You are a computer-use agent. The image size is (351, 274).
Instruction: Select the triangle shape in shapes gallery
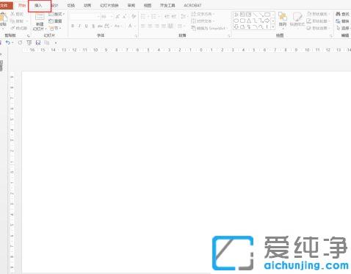pyautogui.click(x=249, y=21)
